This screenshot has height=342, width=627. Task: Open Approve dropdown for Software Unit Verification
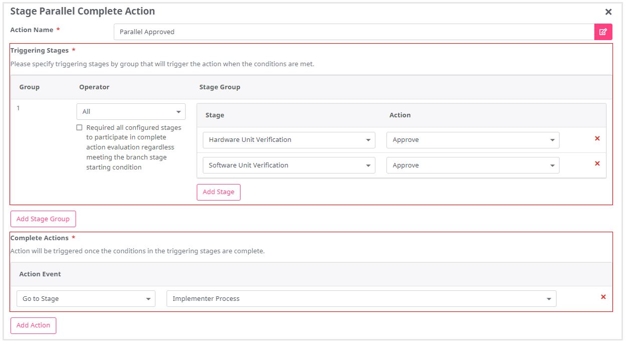click(x=472, y=165)
